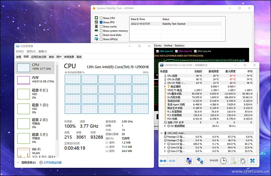
Task: Click the 当前 cTDP 水平 circle icon
Action: pos(165,122)
